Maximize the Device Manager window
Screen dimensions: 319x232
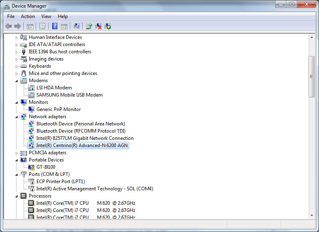[x=292, y=4]
